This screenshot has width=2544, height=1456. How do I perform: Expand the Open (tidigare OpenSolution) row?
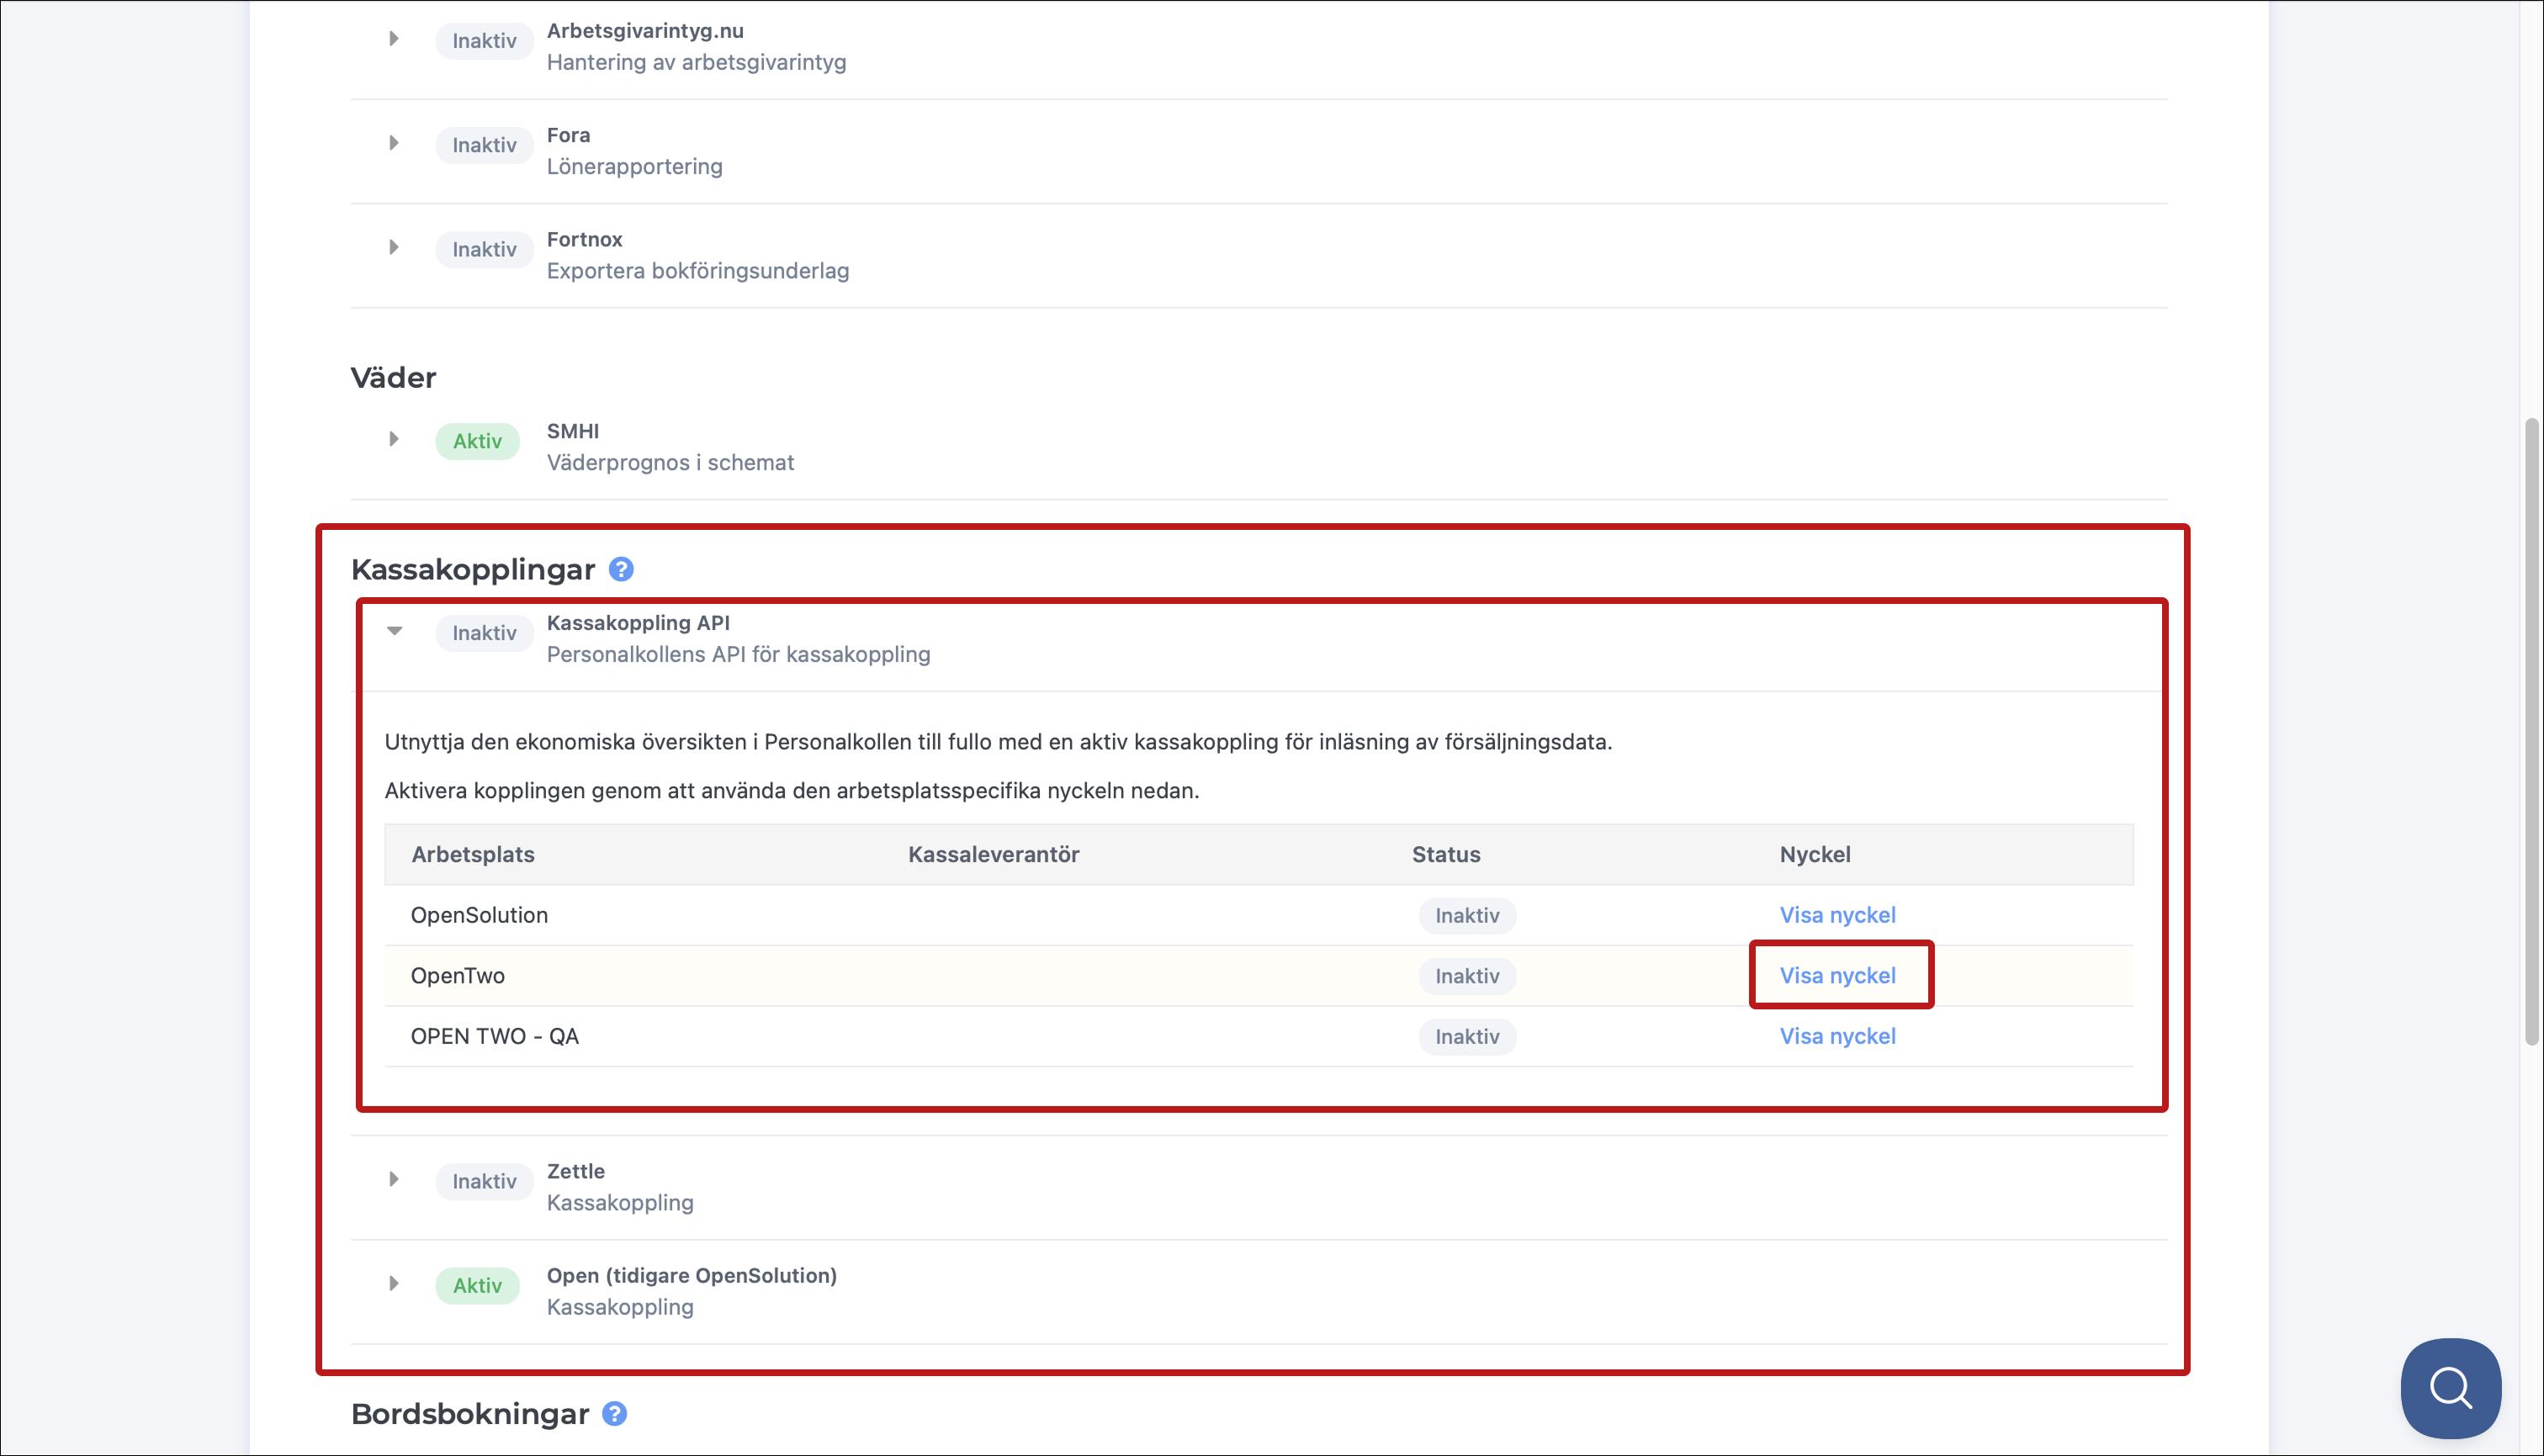pyautogui.click(x=394, y=1283)
